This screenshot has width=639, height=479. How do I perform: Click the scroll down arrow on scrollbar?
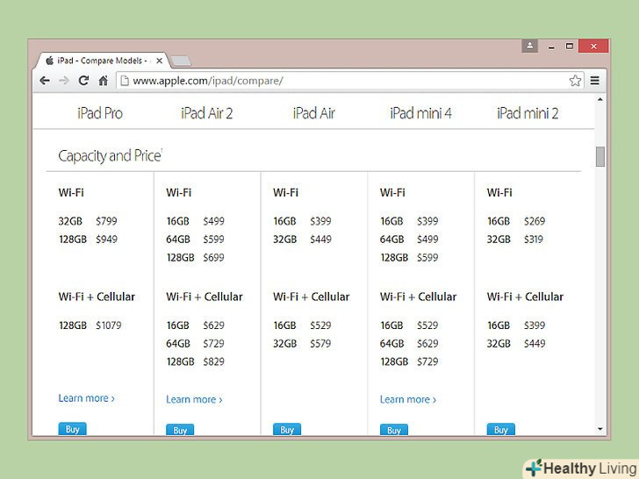pos(600,429)
